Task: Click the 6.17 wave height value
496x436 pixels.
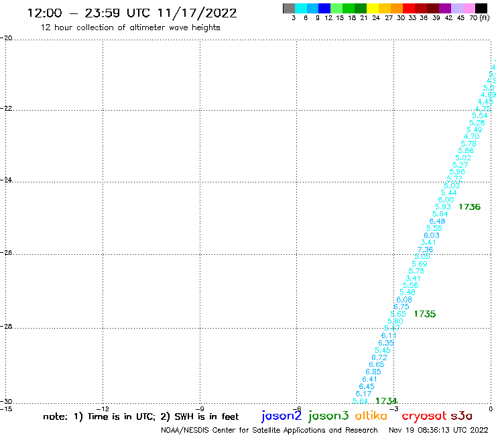Action: [x=363, y=394]
